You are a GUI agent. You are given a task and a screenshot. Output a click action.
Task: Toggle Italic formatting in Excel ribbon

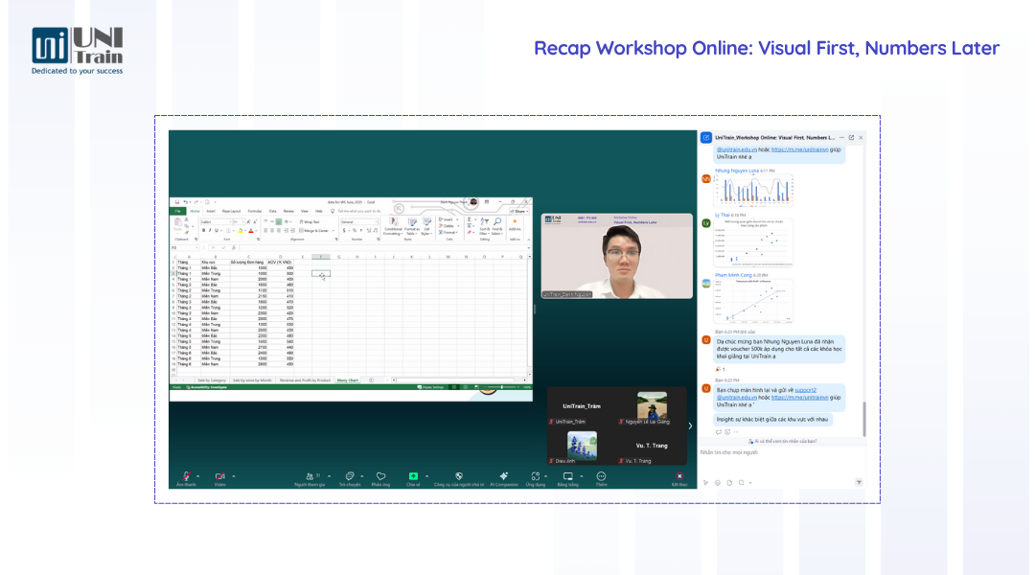point(210,230)
